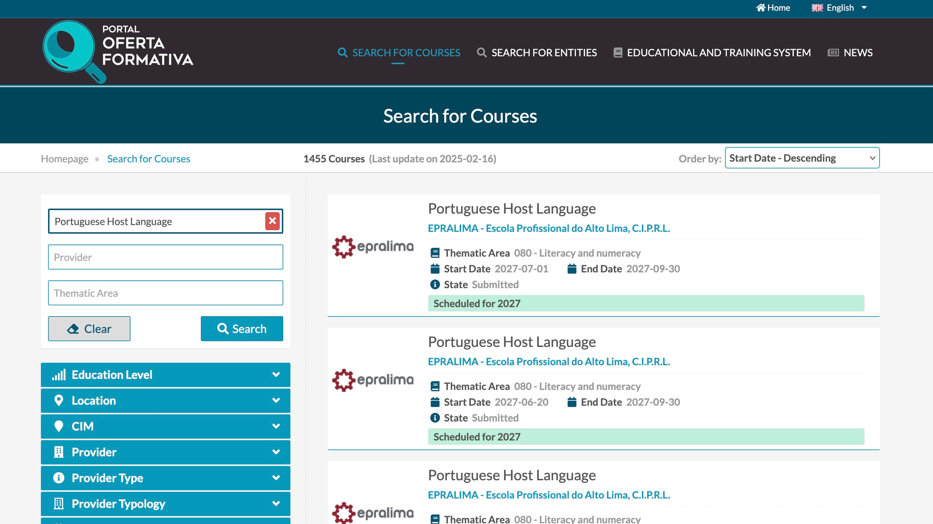Open Search for Courses menu
Viewport: 933px width, 524px height.
399,53
